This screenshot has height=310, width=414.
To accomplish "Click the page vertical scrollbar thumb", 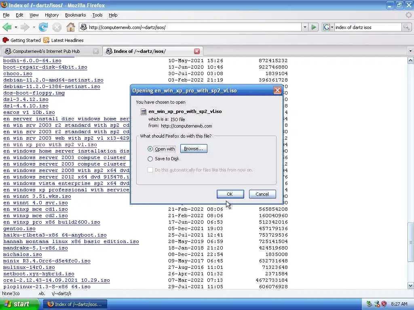I will (410, 242).
